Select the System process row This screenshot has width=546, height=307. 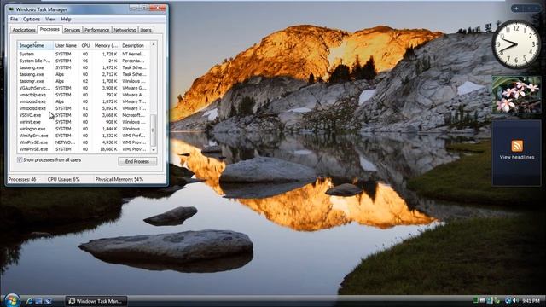84,54
